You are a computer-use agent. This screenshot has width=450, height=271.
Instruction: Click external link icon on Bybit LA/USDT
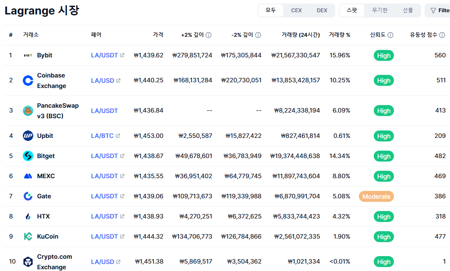pyautogui.click(x=122, y=55)
